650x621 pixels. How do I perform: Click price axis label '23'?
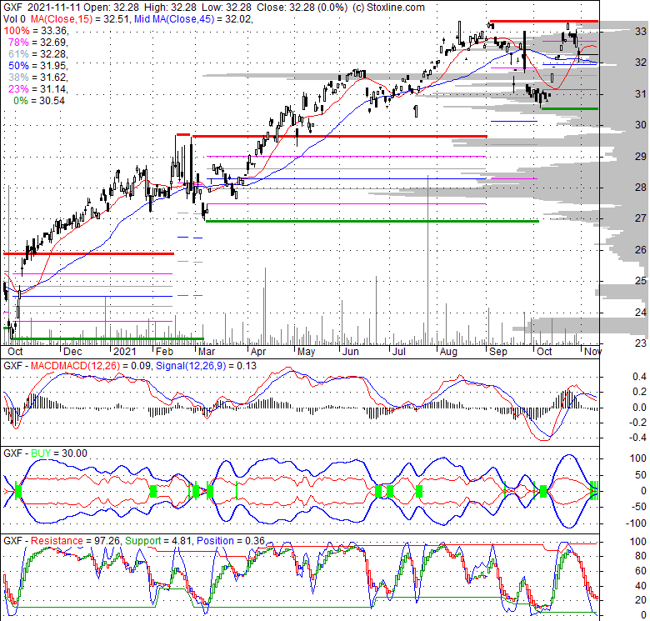(x=641, y=343)
